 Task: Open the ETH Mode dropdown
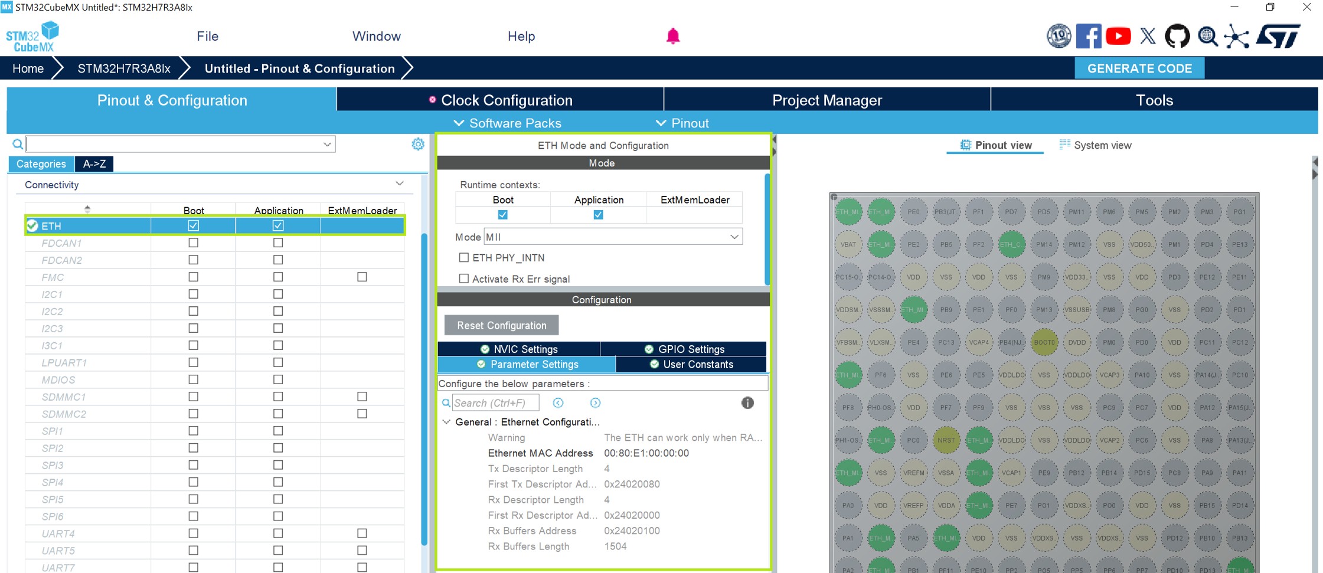(x=613, y=237)
